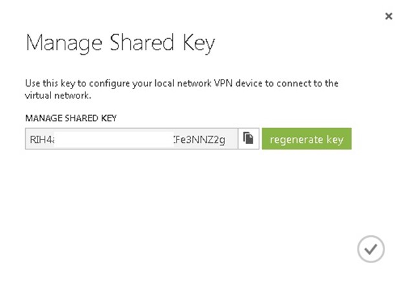Viewport: 405px width, 283px height.
Task: Click the MANAGE SHARED KEY field label
Action: [x=71, y=118]
